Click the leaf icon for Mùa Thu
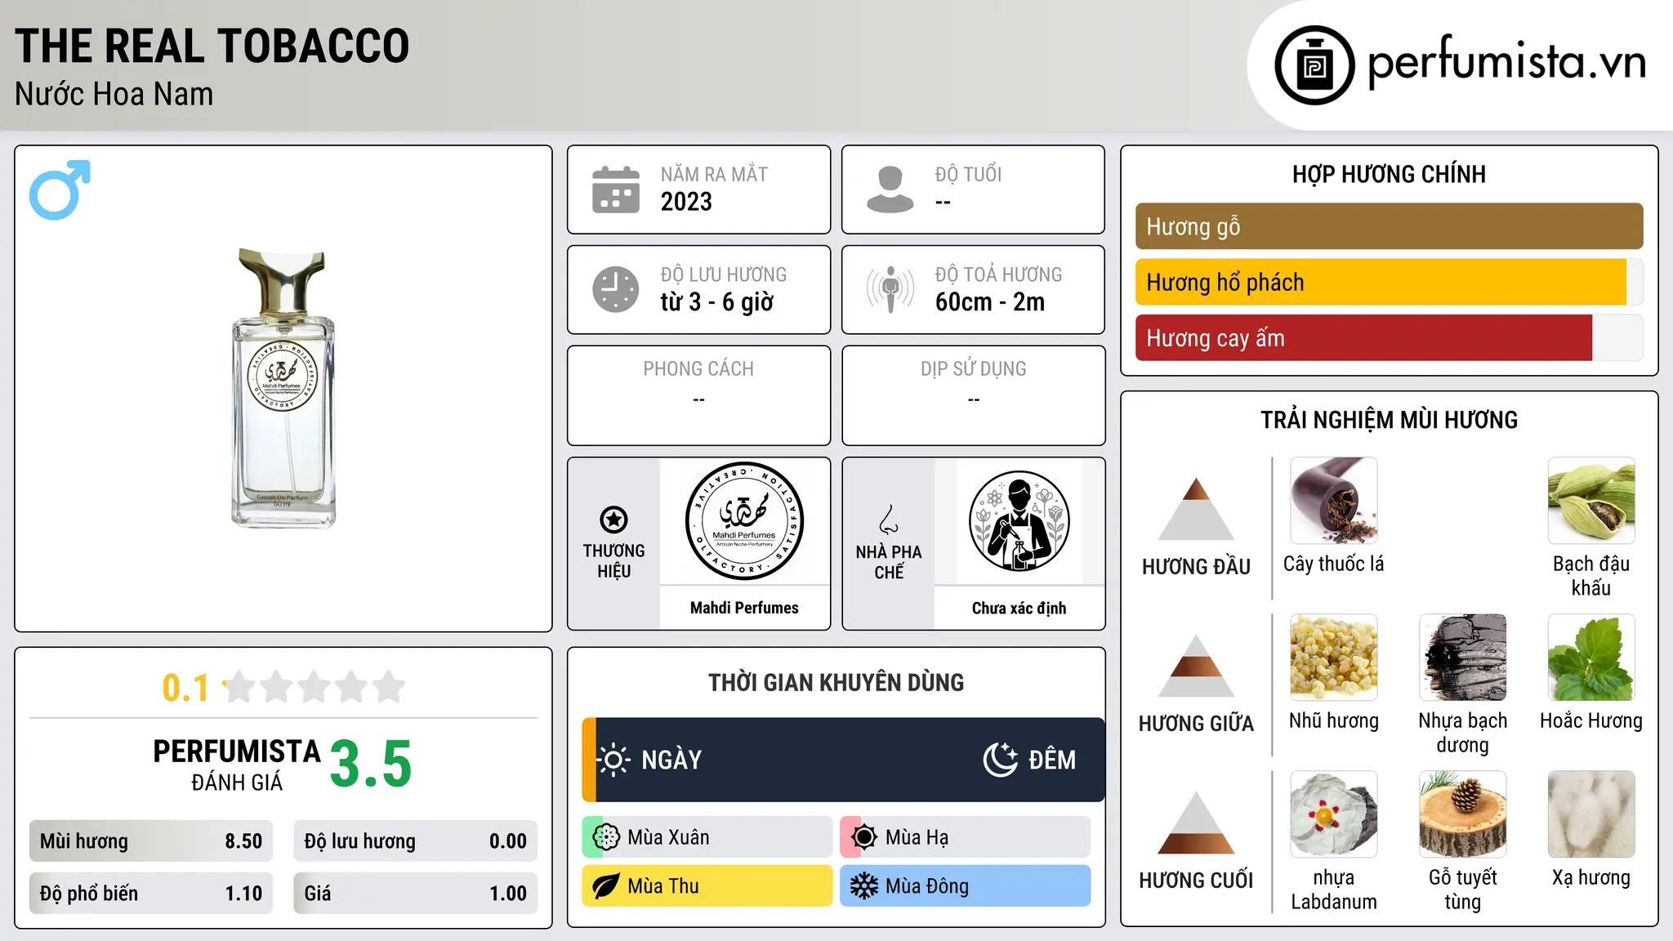The width and height of the screenshot is (1673, 941). pos(606,886)
